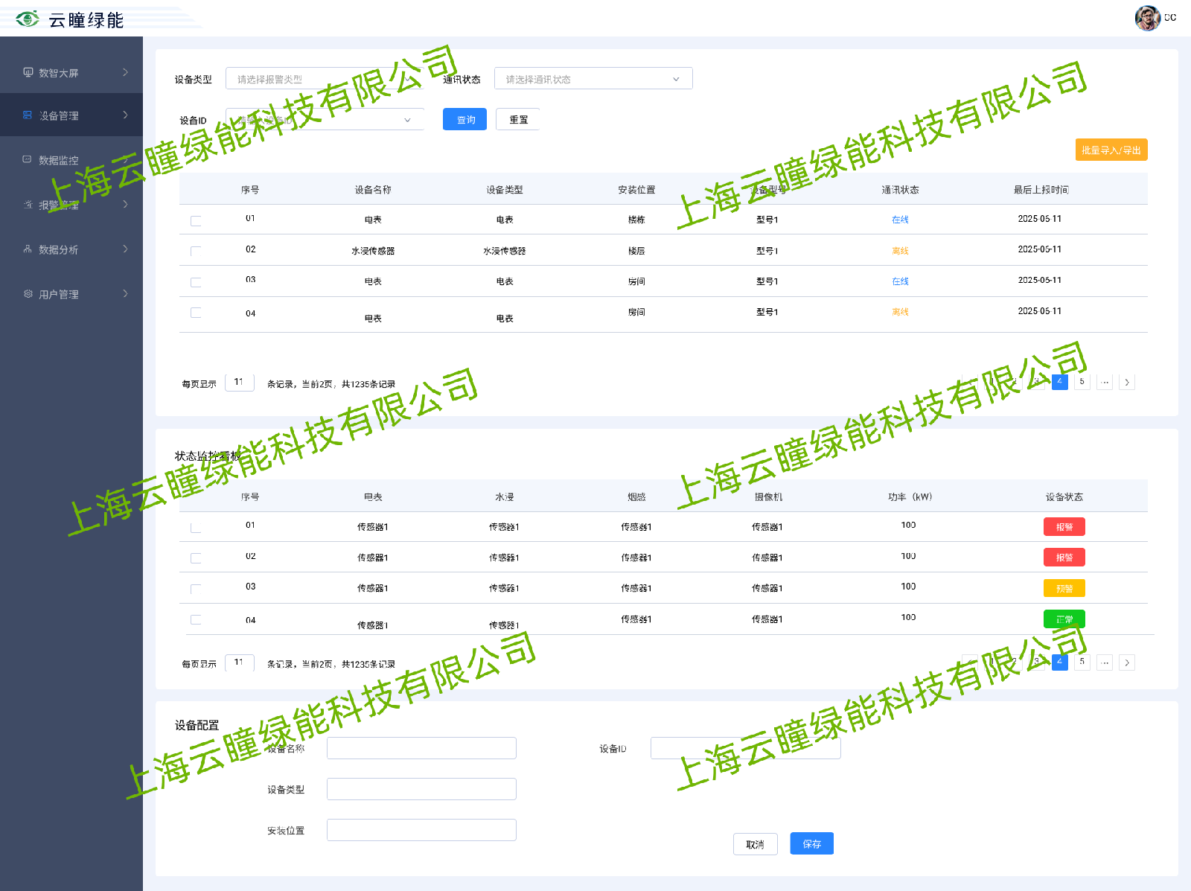Go to next page in device table pagination
This screenshot has height=891, width=1191.
pyautogui.click(x=1127, y=383)
